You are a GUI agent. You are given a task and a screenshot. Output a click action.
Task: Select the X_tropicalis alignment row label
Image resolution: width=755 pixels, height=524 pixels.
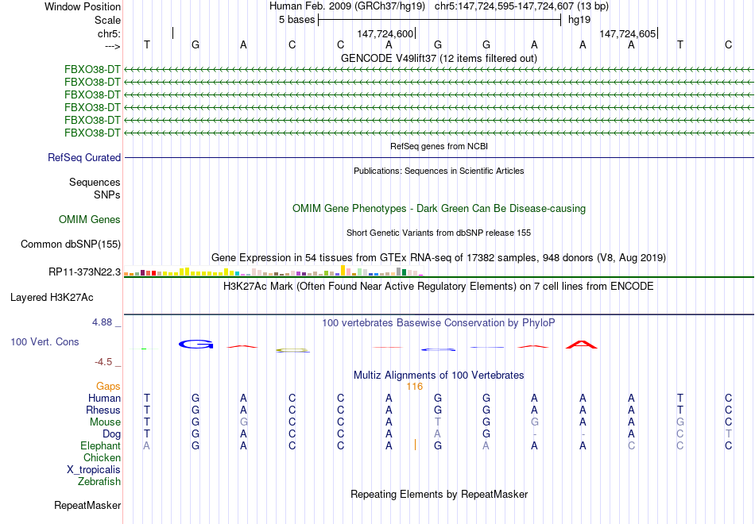click(94, 470)
